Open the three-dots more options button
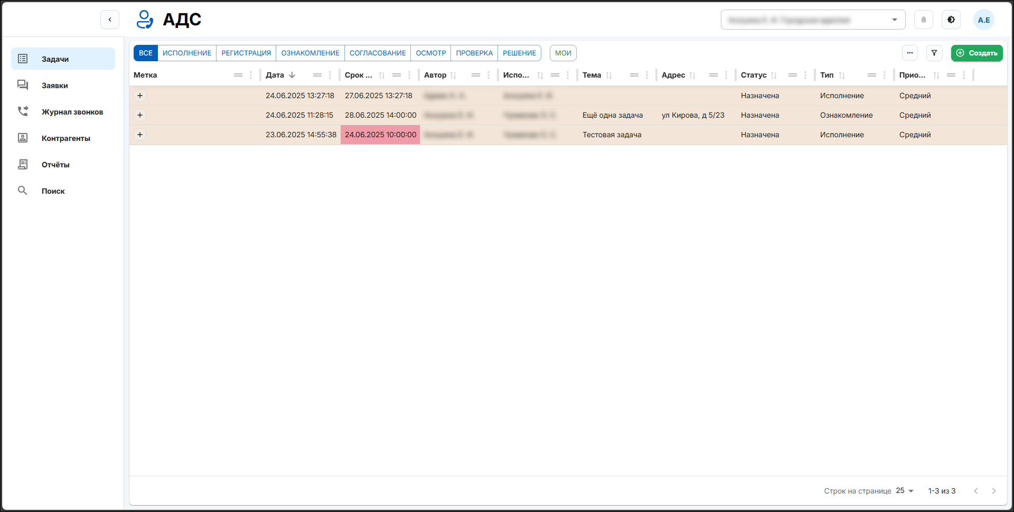This screenshot has height=512, width=1014. pos(909,53)
